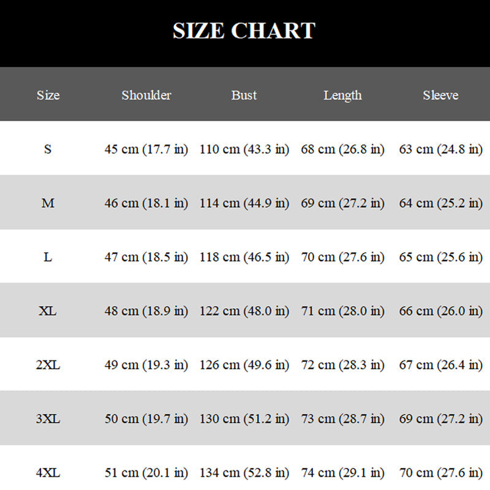Select the Size column header
The width and height of the screenshot is (490, 490).
[48, 95]
